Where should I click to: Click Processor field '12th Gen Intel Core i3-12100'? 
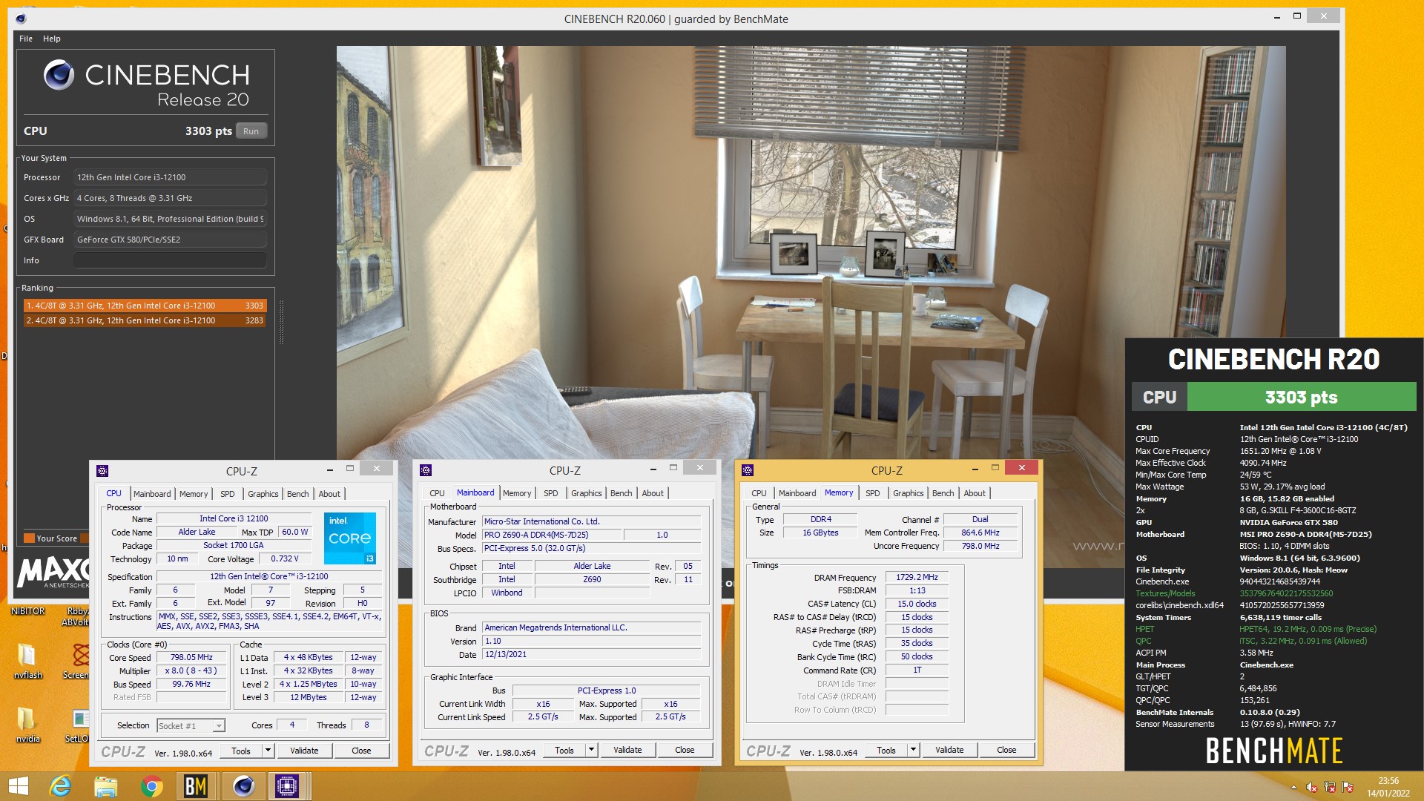click(x=170, y=177)
